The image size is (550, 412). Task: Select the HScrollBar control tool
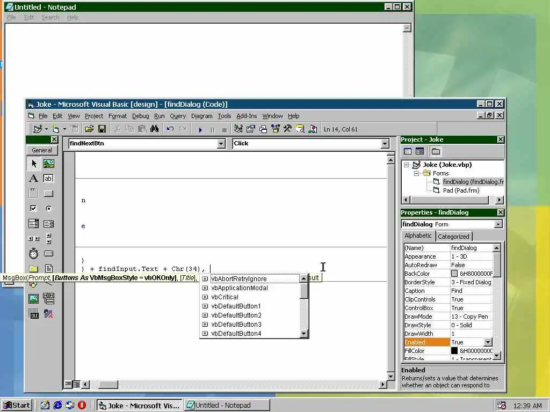click(x=34, y=239)
